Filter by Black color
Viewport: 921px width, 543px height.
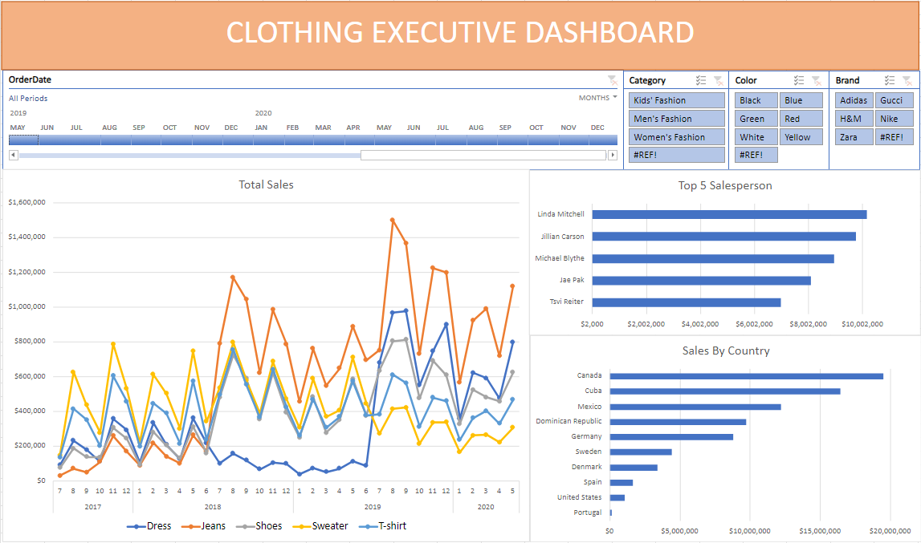click(756, 100)
